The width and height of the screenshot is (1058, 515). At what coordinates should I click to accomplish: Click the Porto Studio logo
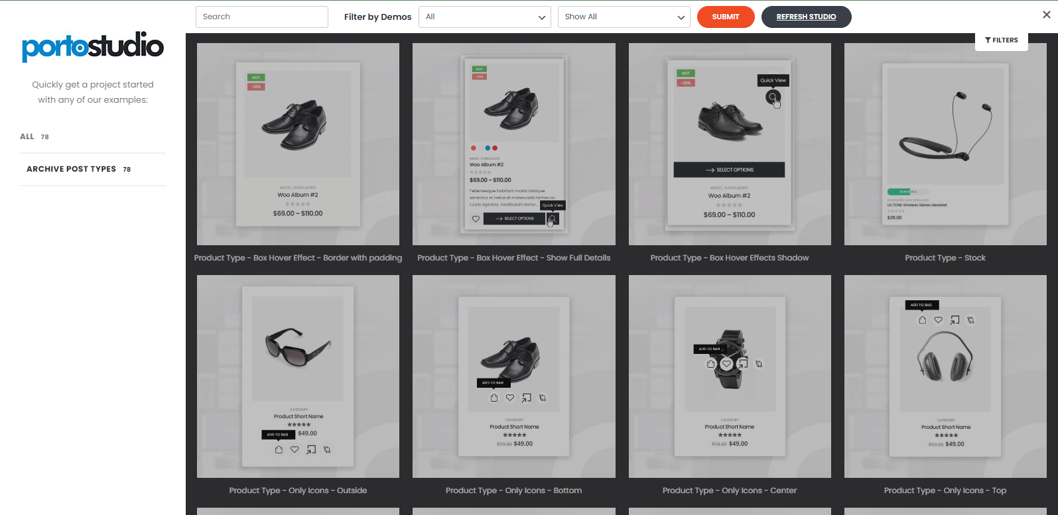coord(93,46)
